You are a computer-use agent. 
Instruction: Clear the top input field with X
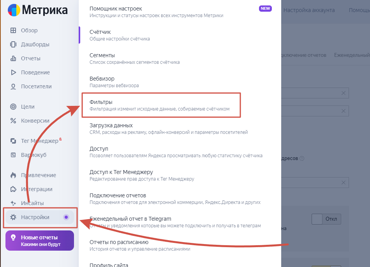(x=344, y=93)
